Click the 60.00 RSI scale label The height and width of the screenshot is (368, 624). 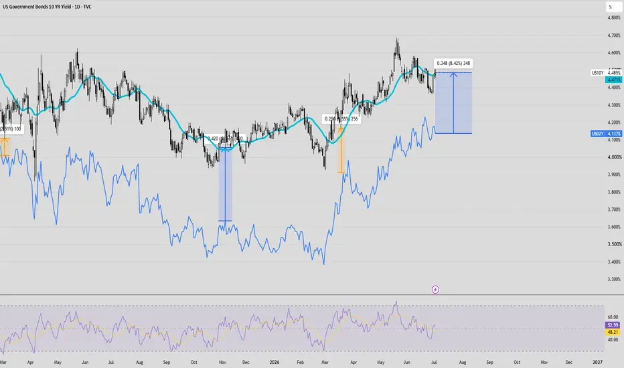click(613, 317)
